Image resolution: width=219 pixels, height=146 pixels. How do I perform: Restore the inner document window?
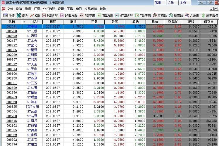pyautogui.click(x=216, y=9)
